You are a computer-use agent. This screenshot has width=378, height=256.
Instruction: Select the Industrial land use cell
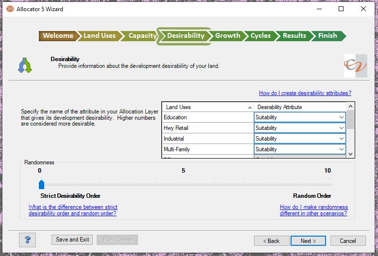208,139
